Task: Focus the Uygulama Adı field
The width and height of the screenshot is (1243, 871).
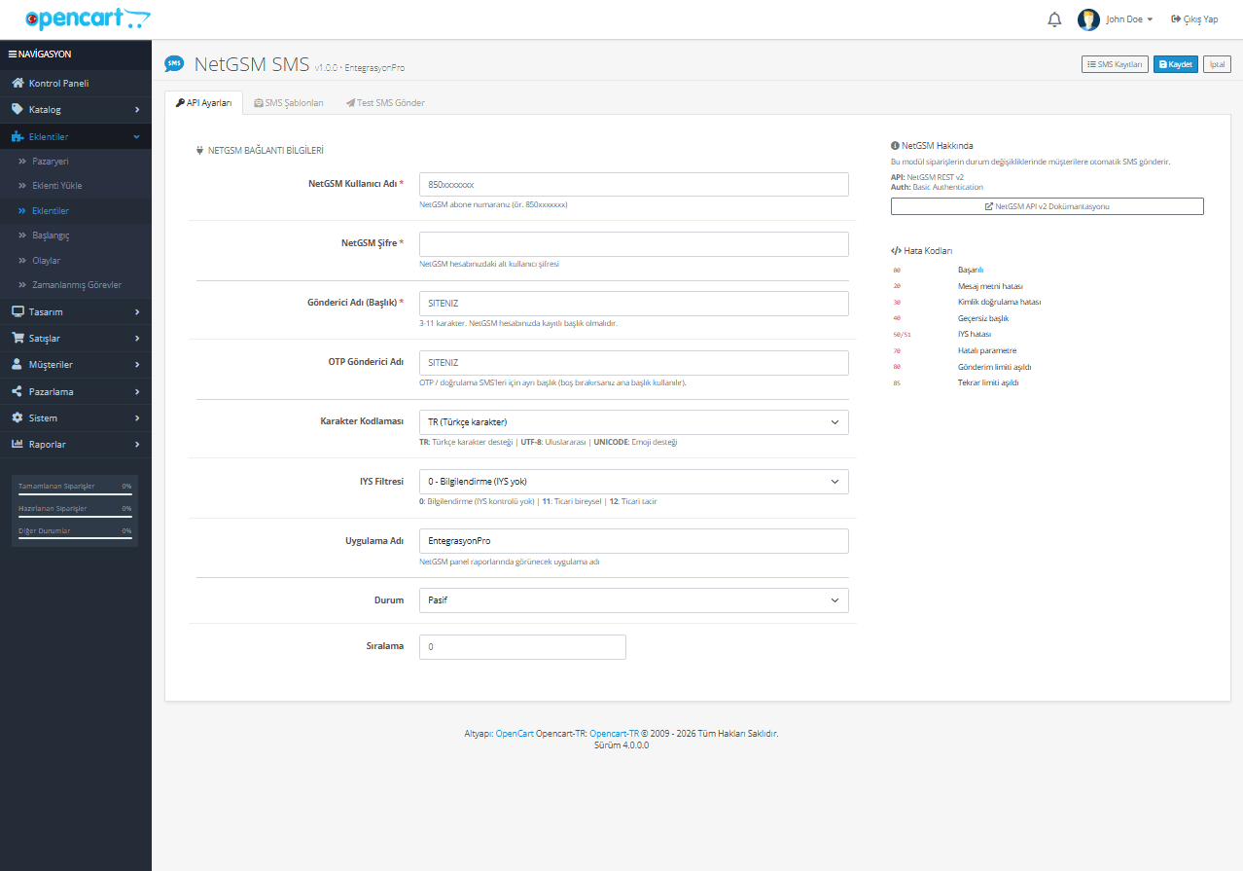Action: [634, 541]
